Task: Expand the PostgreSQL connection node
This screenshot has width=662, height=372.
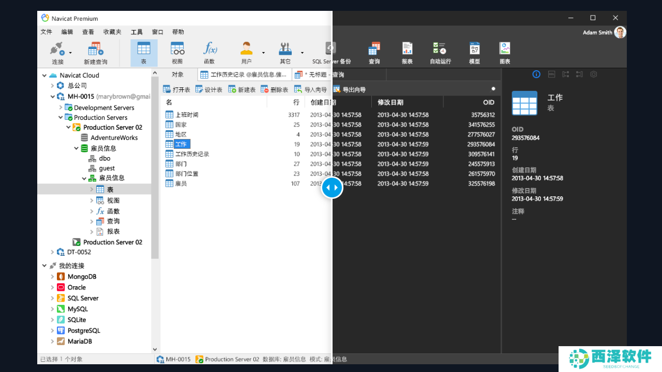Action: pyautogui.click(x=52, y=331)
